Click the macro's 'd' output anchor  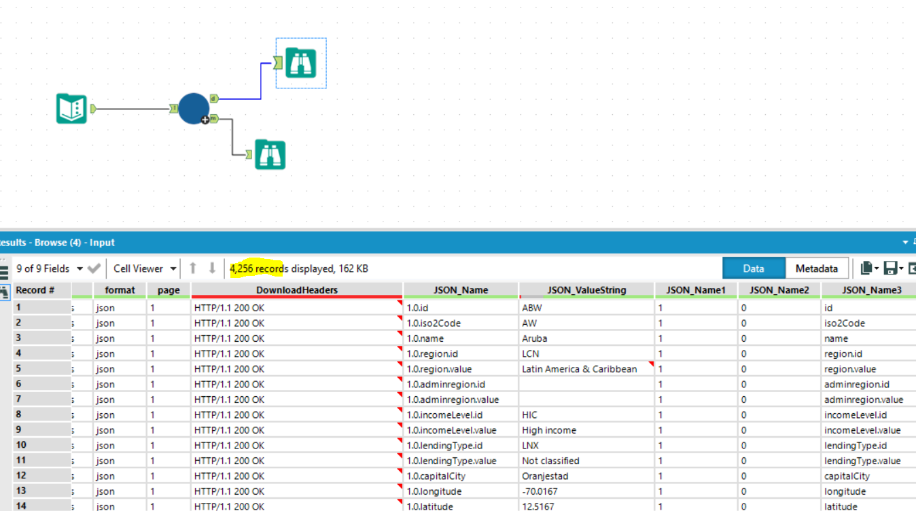coord(213,99)
